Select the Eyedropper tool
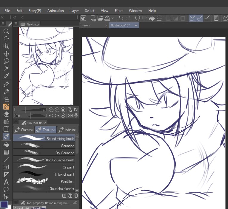The width and height of the screenshot is (228, 209). (x=6, y=76)
